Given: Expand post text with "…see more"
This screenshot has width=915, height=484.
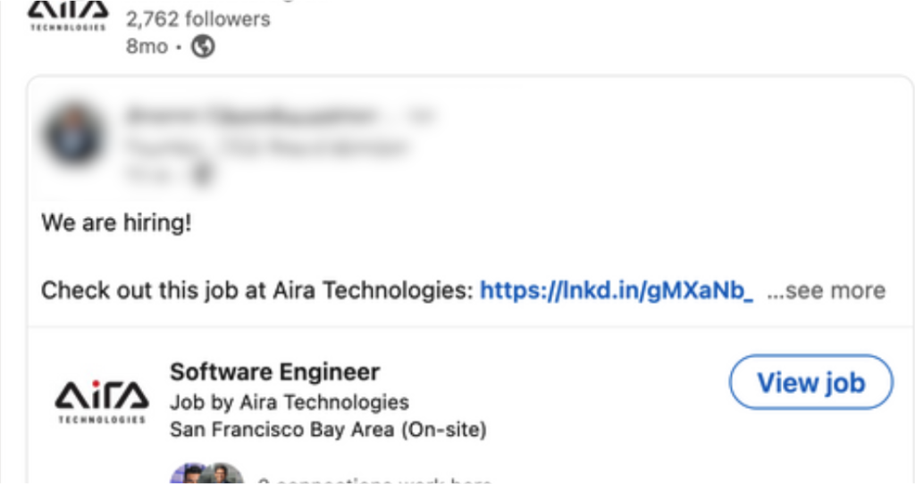Looking at the screenshot, I should pos(827,290).
